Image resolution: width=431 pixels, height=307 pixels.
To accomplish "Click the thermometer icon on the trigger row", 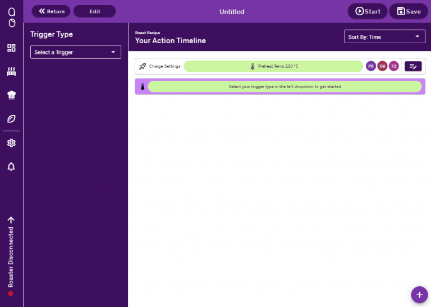I will (143, 87).
